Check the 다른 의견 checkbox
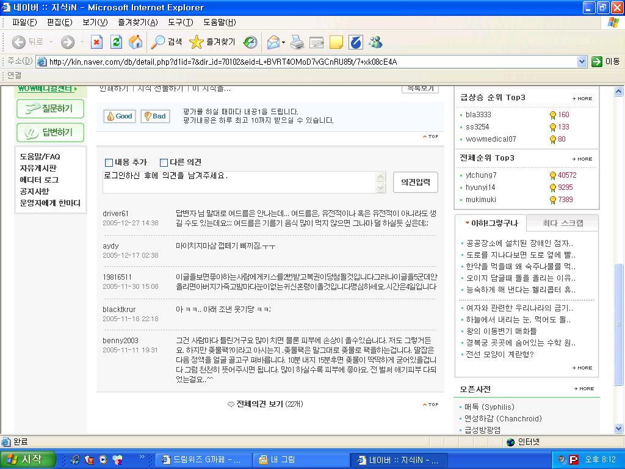Image resolution: width=625 pixels, height=469 pixels. (x=164, y=162)
